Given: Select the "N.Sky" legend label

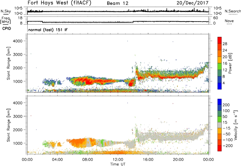Looking at the screenshot, I should pyautogui.click(x=6, y=11).
